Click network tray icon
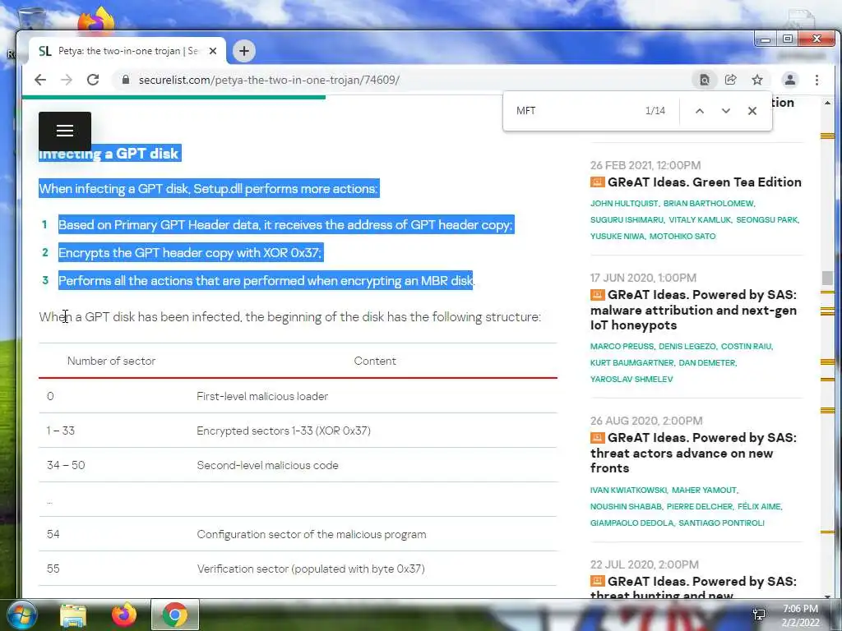The height and width of the screenshot is (631, 842). click(x=759, y=615)
